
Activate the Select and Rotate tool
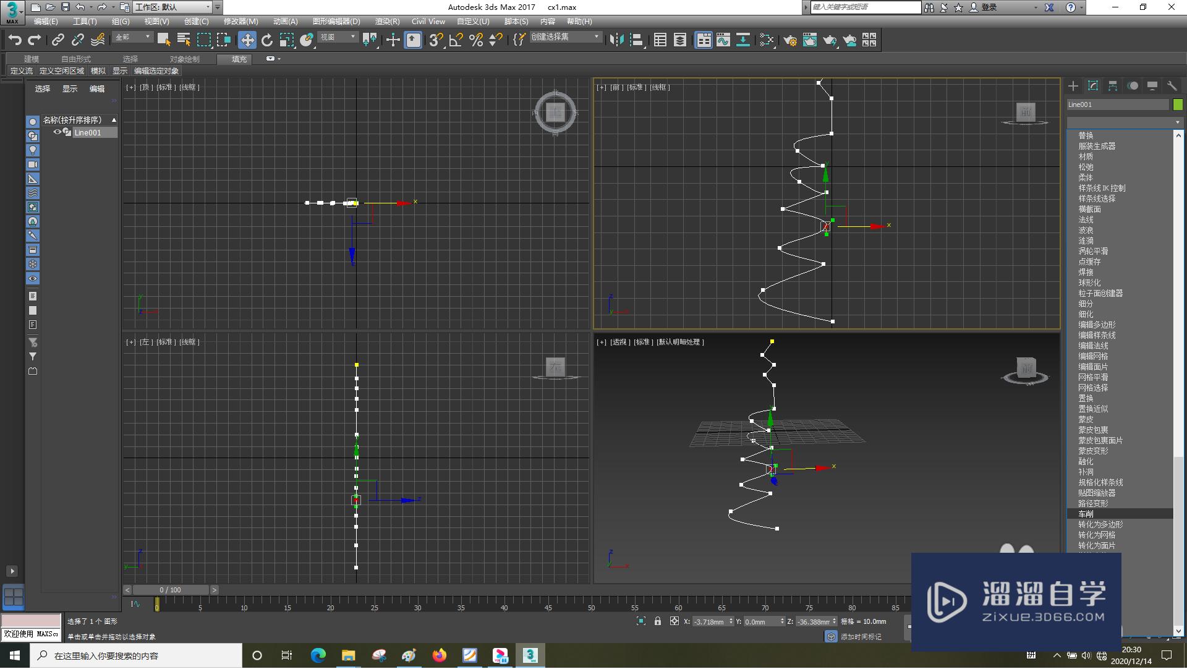(x=267, y=40)
